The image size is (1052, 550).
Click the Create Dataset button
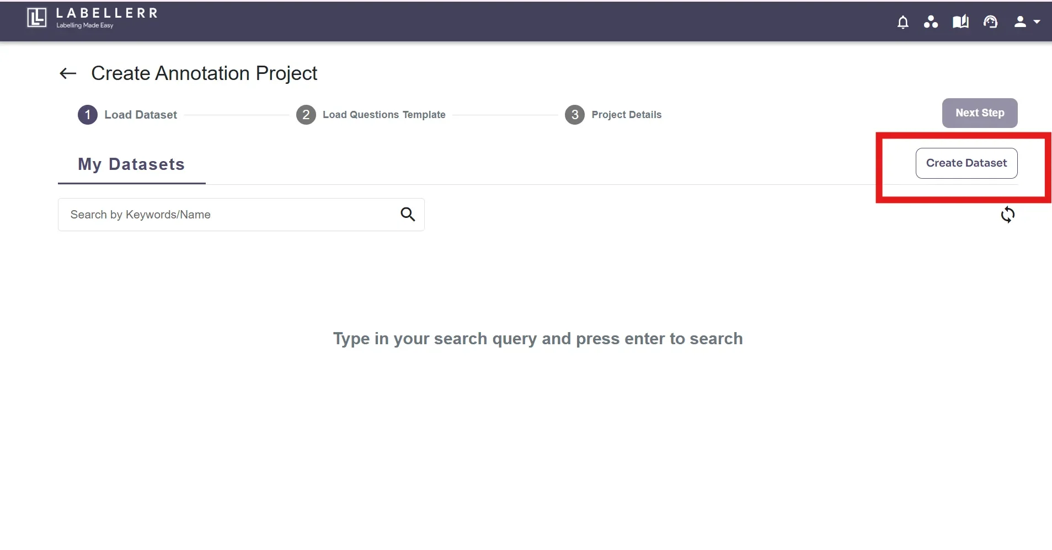(966, 163)
